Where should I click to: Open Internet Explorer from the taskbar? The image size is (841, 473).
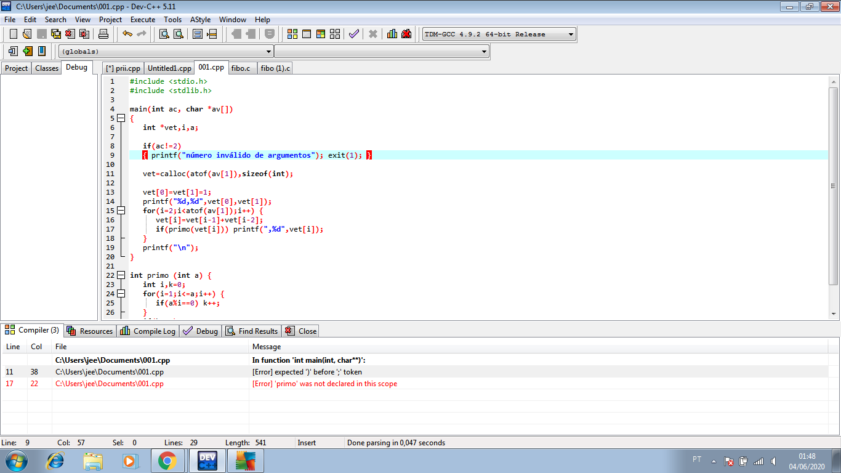click(56, 461)
